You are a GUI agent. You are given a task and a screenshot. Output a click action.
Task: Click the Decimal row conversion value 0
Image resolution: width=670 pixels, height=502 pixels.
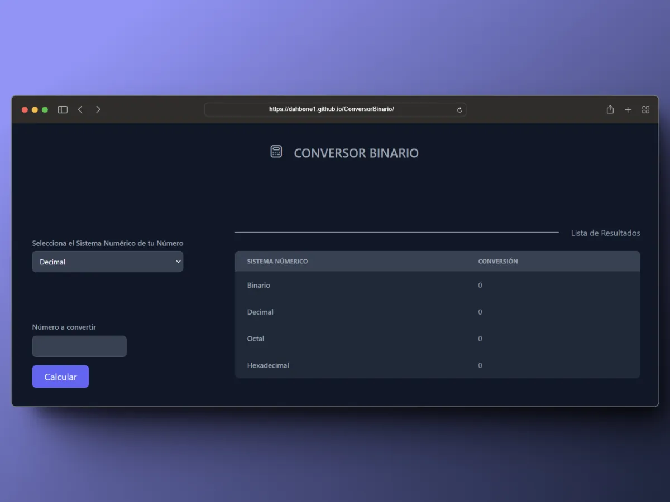[480, 312]
